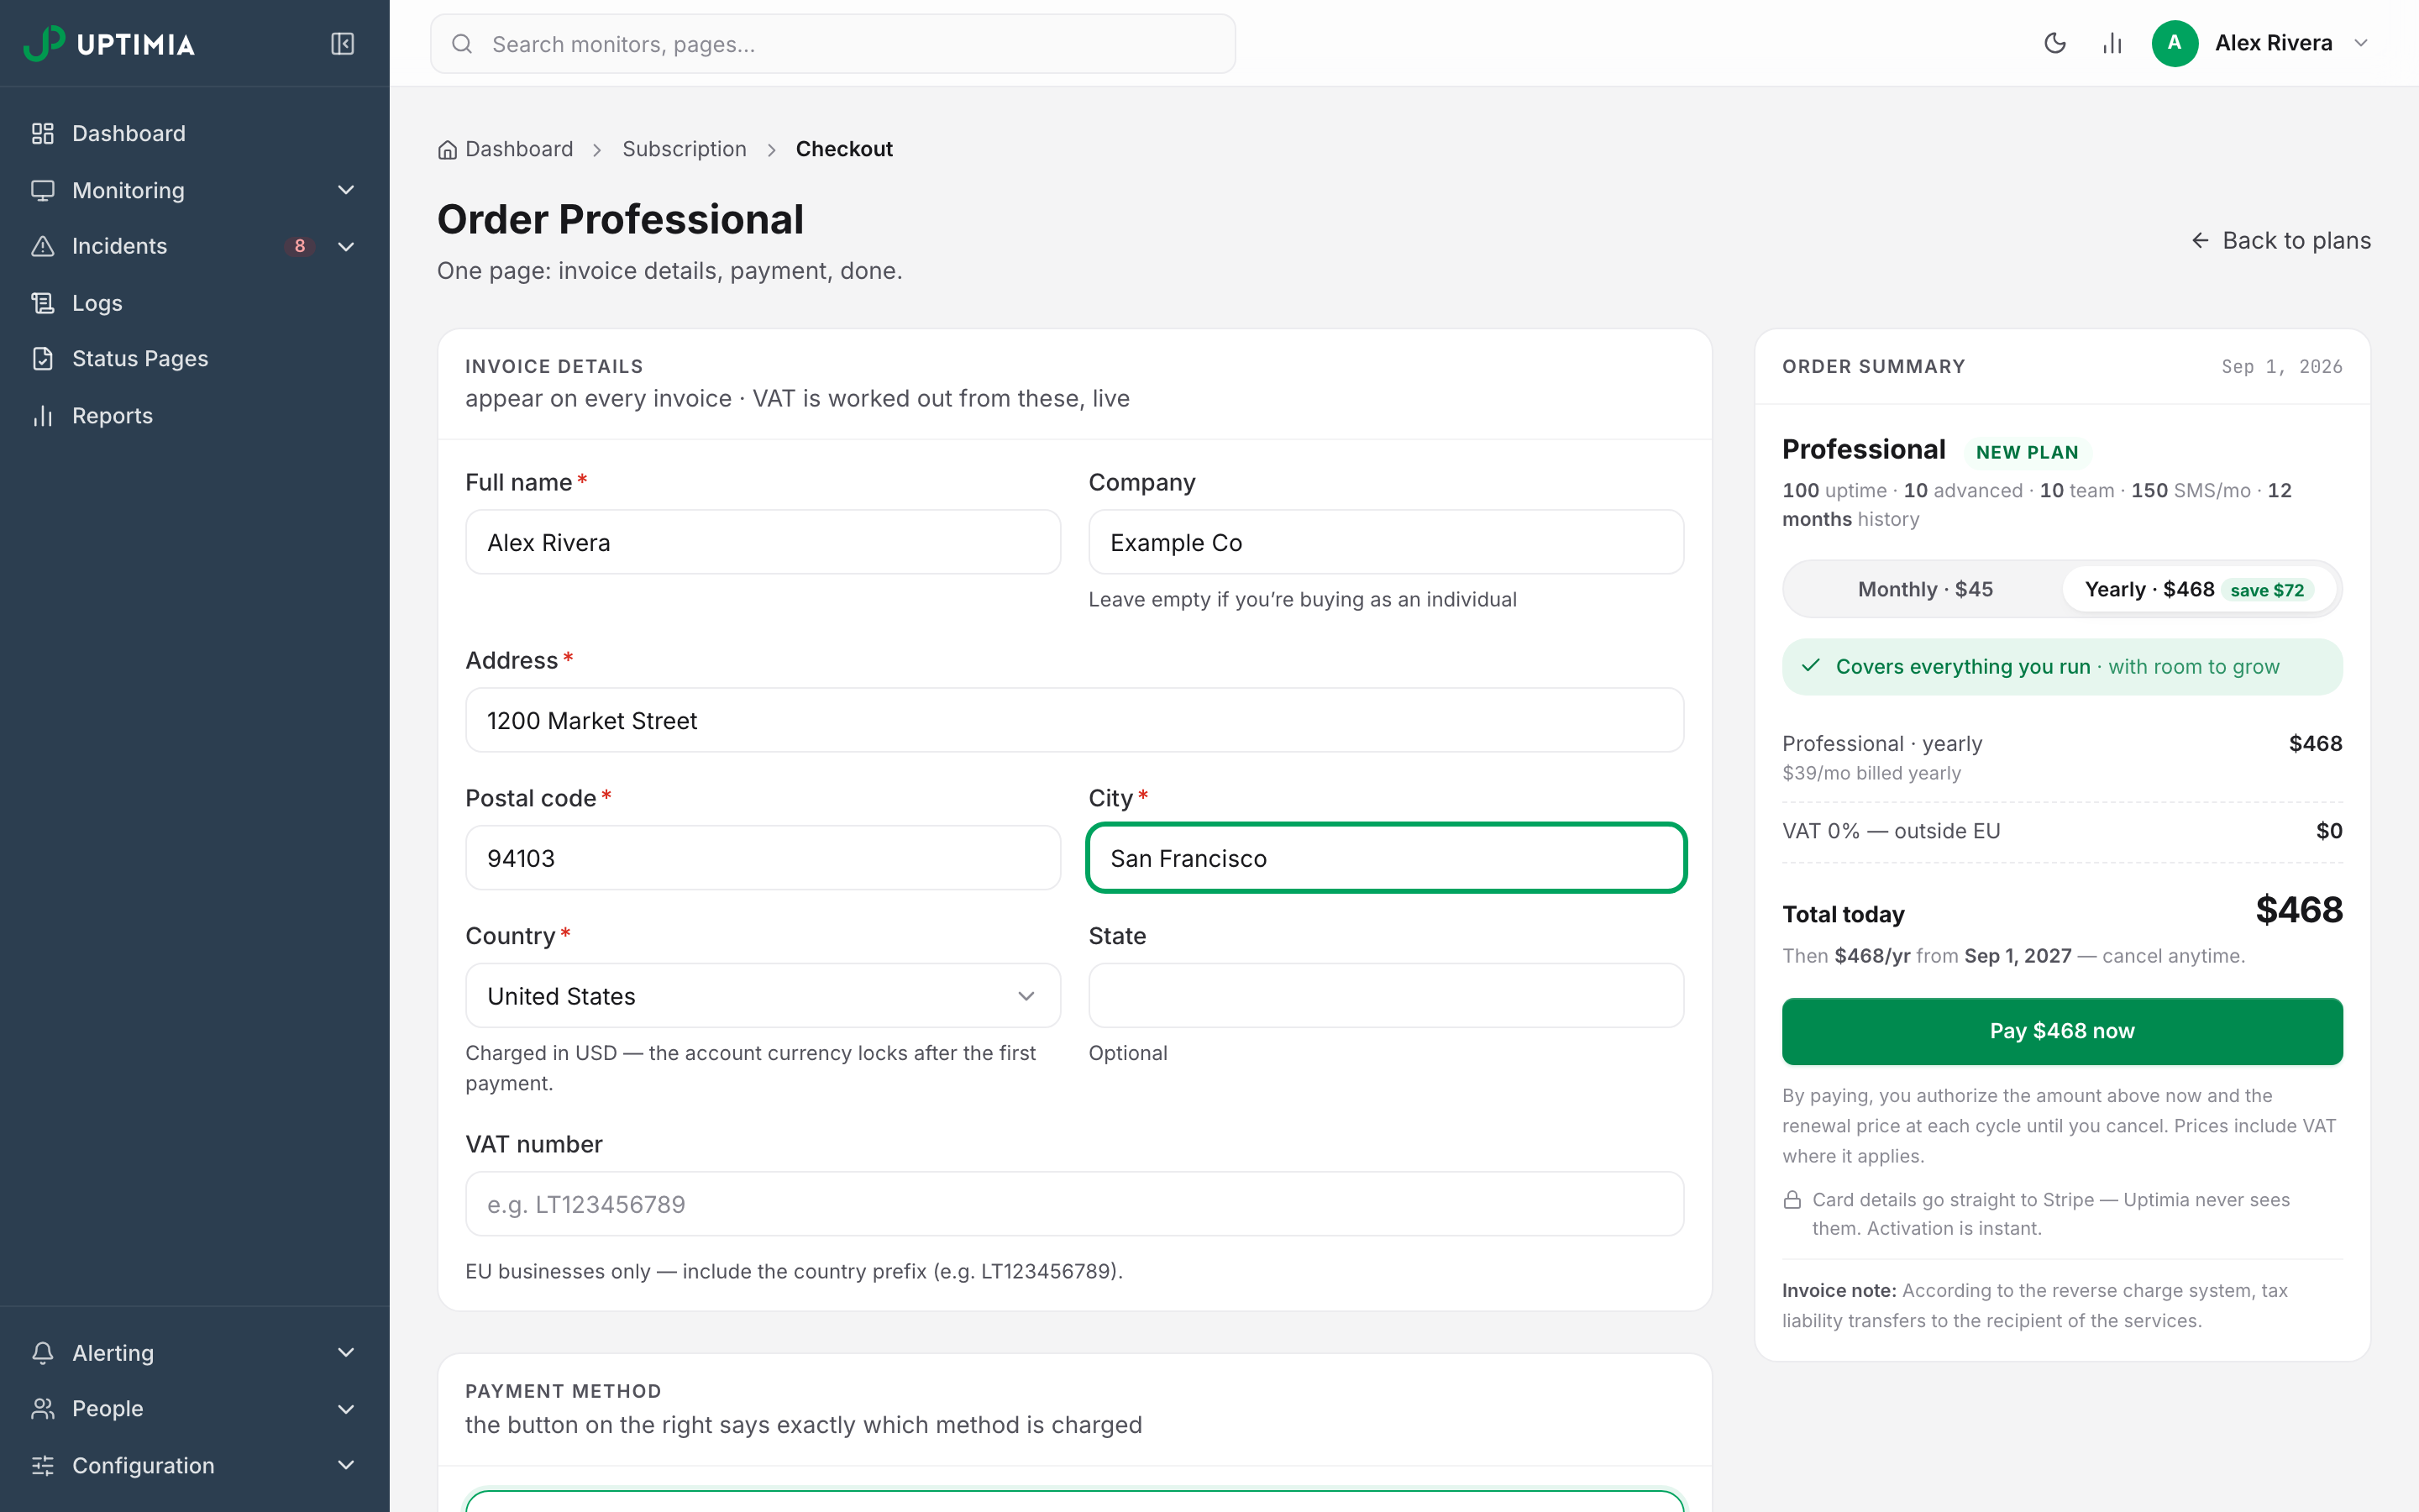Expand the Configuration menu chevron
Image resolution: width=2419 pixels, height=1512 pixels.
[346, 1465]
